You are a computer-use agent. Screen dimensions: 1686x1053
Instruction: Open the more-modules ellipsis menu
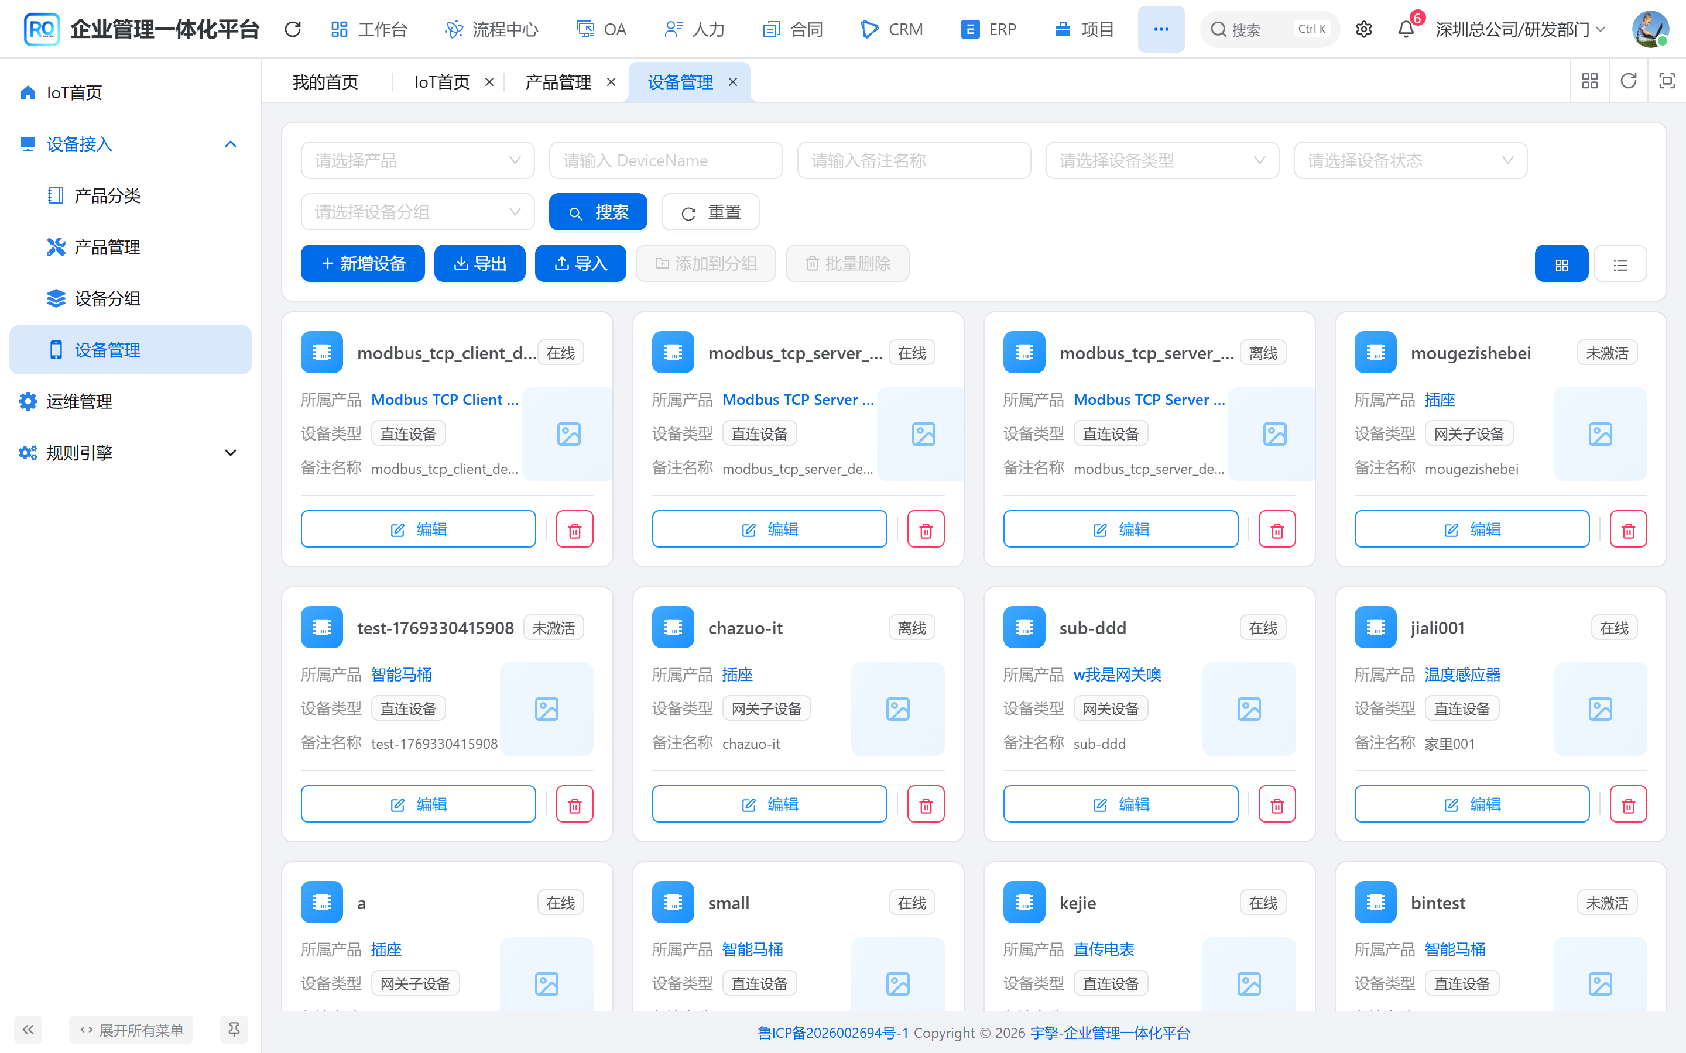coord(1161,29)
